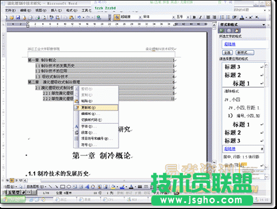Click the drawing toolbar Font Color A
The width and height of the screenshot is (277, 209).
(131, 186)
